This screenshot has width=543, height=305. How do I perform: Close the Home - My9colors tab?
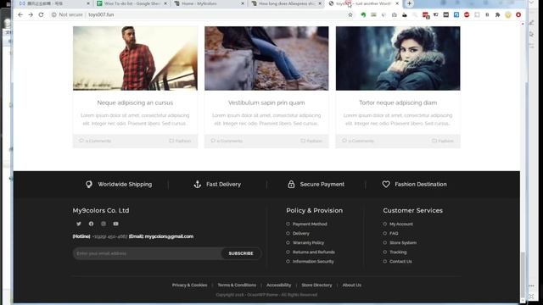point(243,3)
